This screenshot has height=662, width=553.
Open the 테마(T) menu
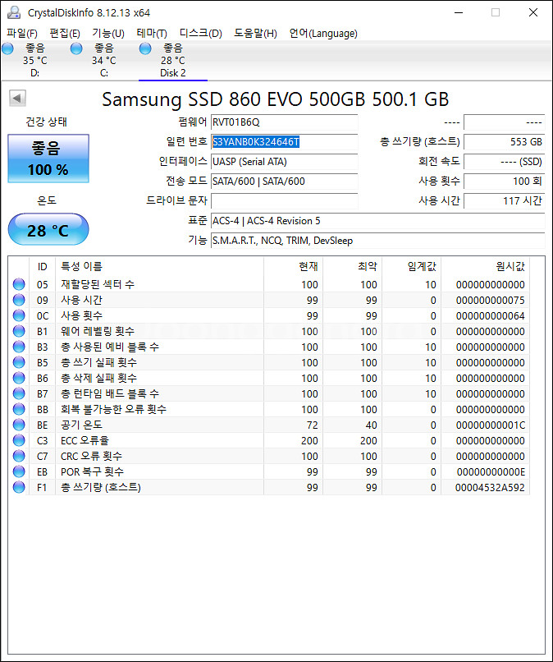click(x=152, y=34)
